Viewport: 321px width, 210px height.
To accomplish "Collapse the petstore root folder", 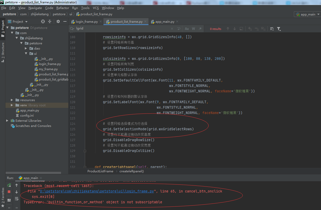I will click(8, 28).
